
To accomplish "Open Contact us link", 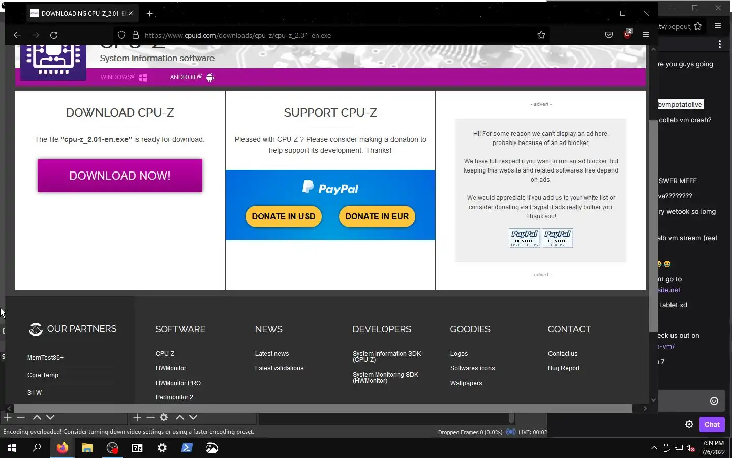I will [563, 354].
